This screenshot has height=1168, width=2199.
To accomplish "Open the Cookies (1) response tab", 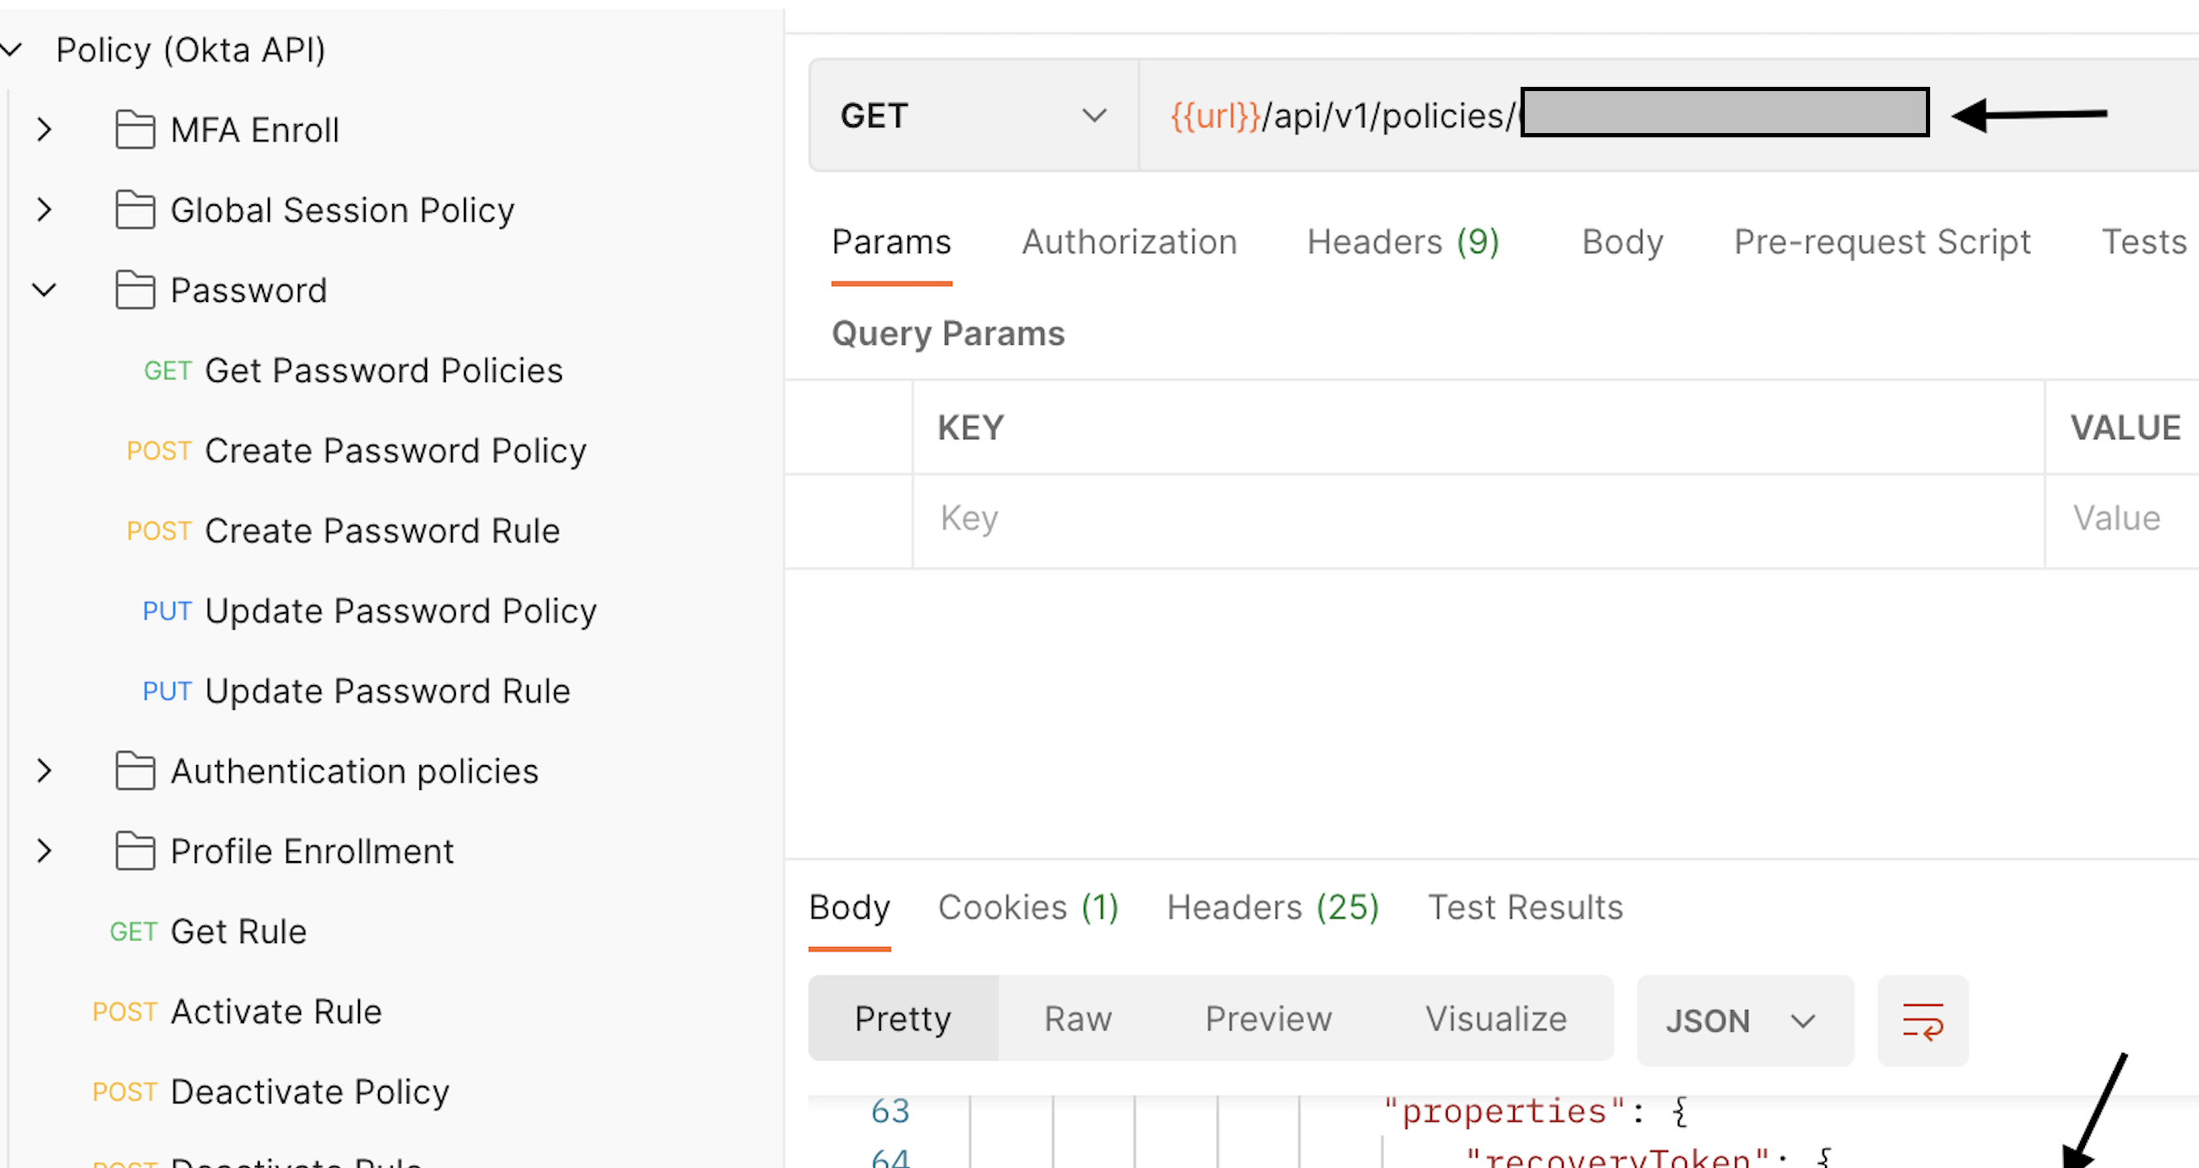I will click(1028, 907).
